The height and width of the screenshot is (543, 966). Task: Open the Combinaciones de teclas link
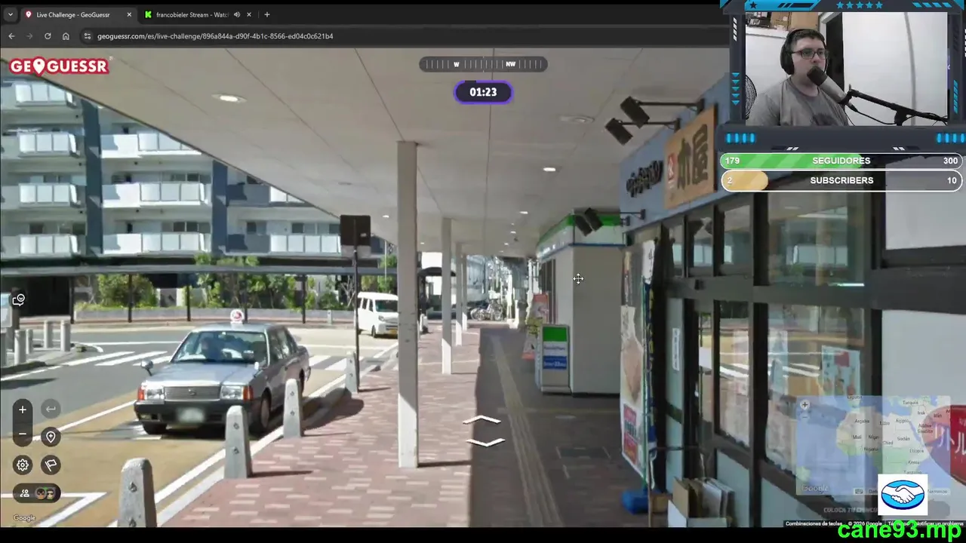[x=814, y=523]
